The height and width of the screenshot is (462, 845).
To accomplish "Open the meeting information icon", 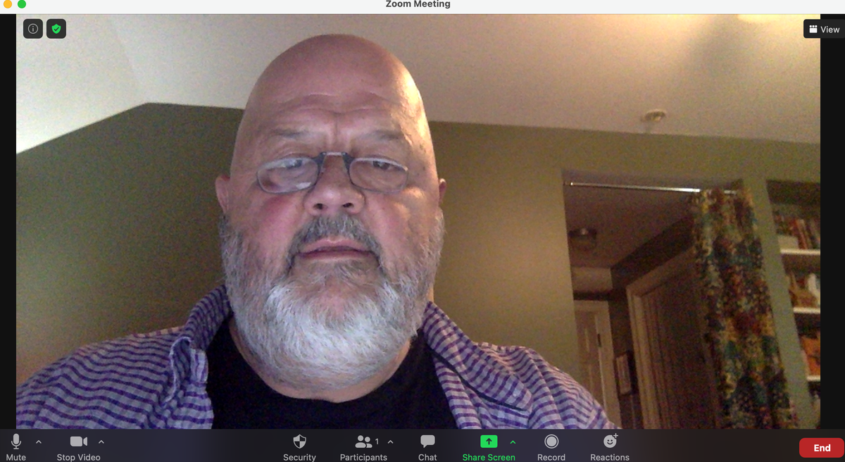I will click(x=33, y=29).
